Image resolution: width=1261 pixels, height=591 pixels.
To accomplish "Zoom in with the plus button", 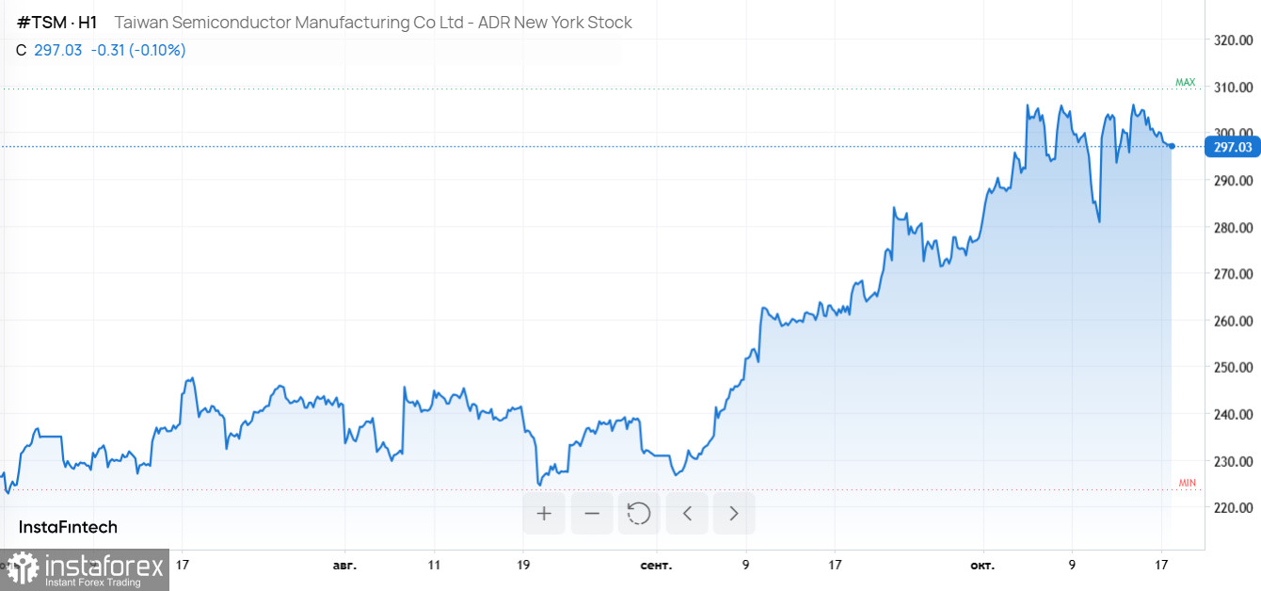I will pyautogui.click(x=544, y=513).
